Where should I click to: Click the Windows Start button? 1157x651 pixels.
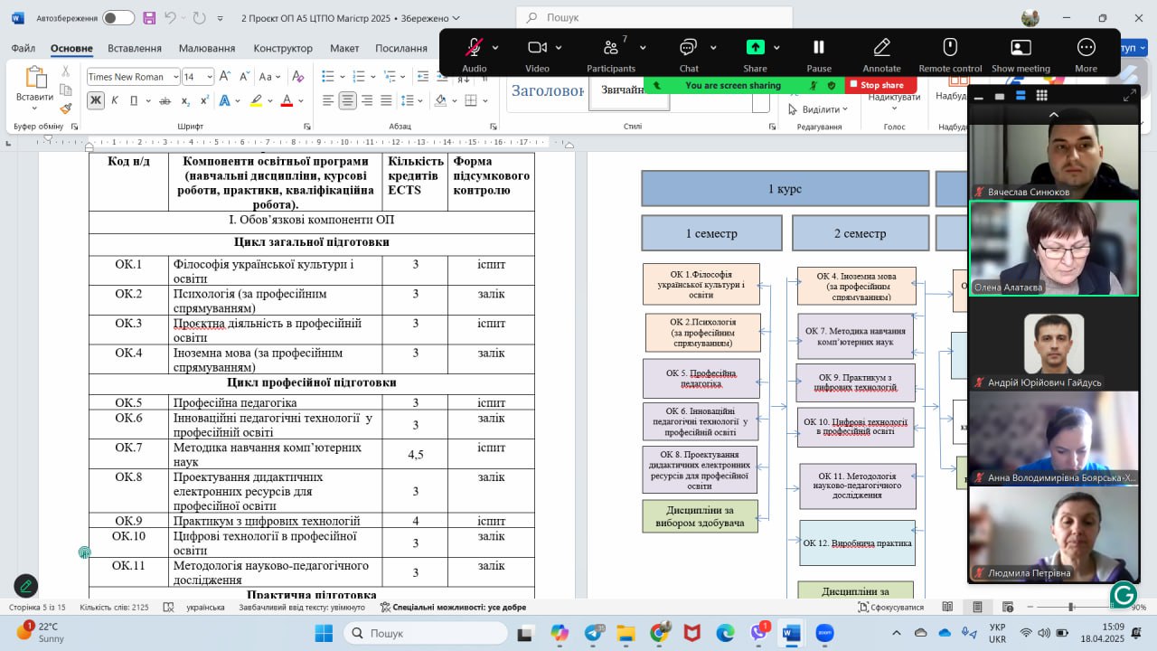point(324,633)
